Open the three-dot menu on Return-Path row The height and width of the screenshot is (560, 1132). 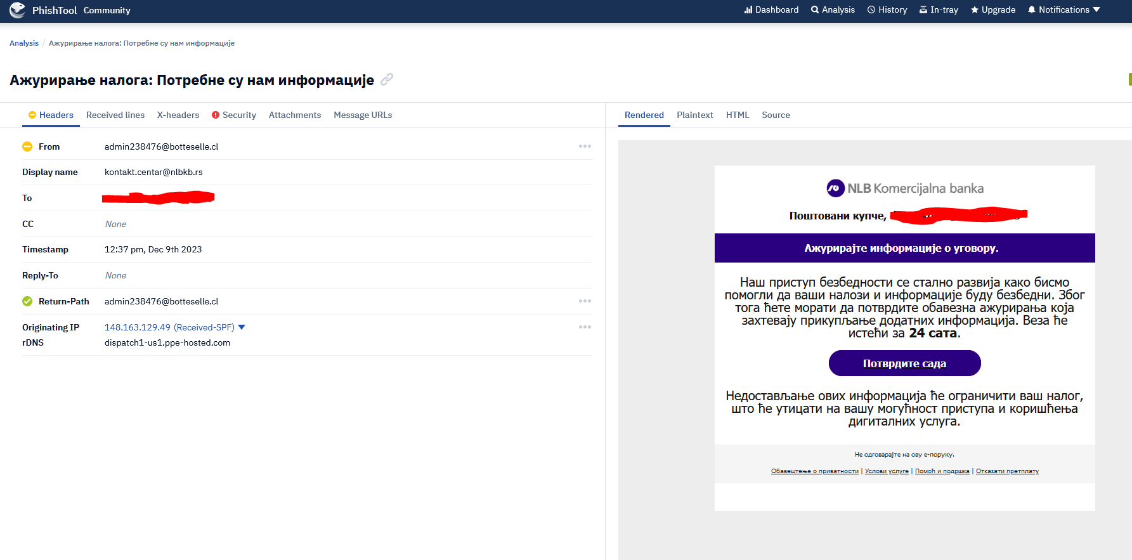click(585, 301)
